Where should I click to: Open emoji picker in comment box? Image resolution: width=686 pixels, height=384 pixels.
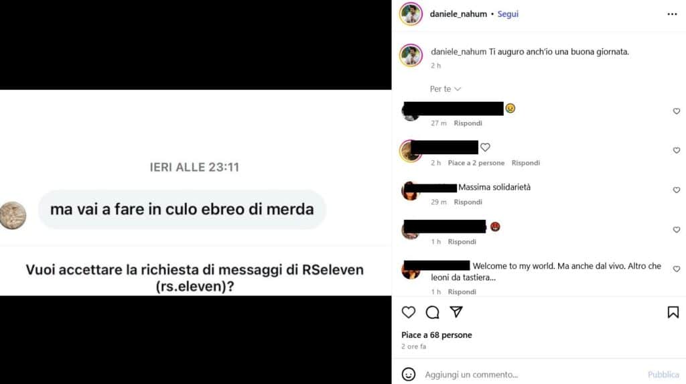click(408, 375)
